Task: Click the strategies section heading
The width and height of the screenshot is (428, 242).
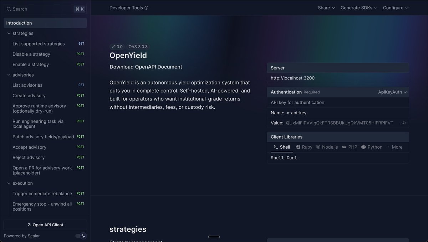Action: pyautogui.click(x=128, y=229)
